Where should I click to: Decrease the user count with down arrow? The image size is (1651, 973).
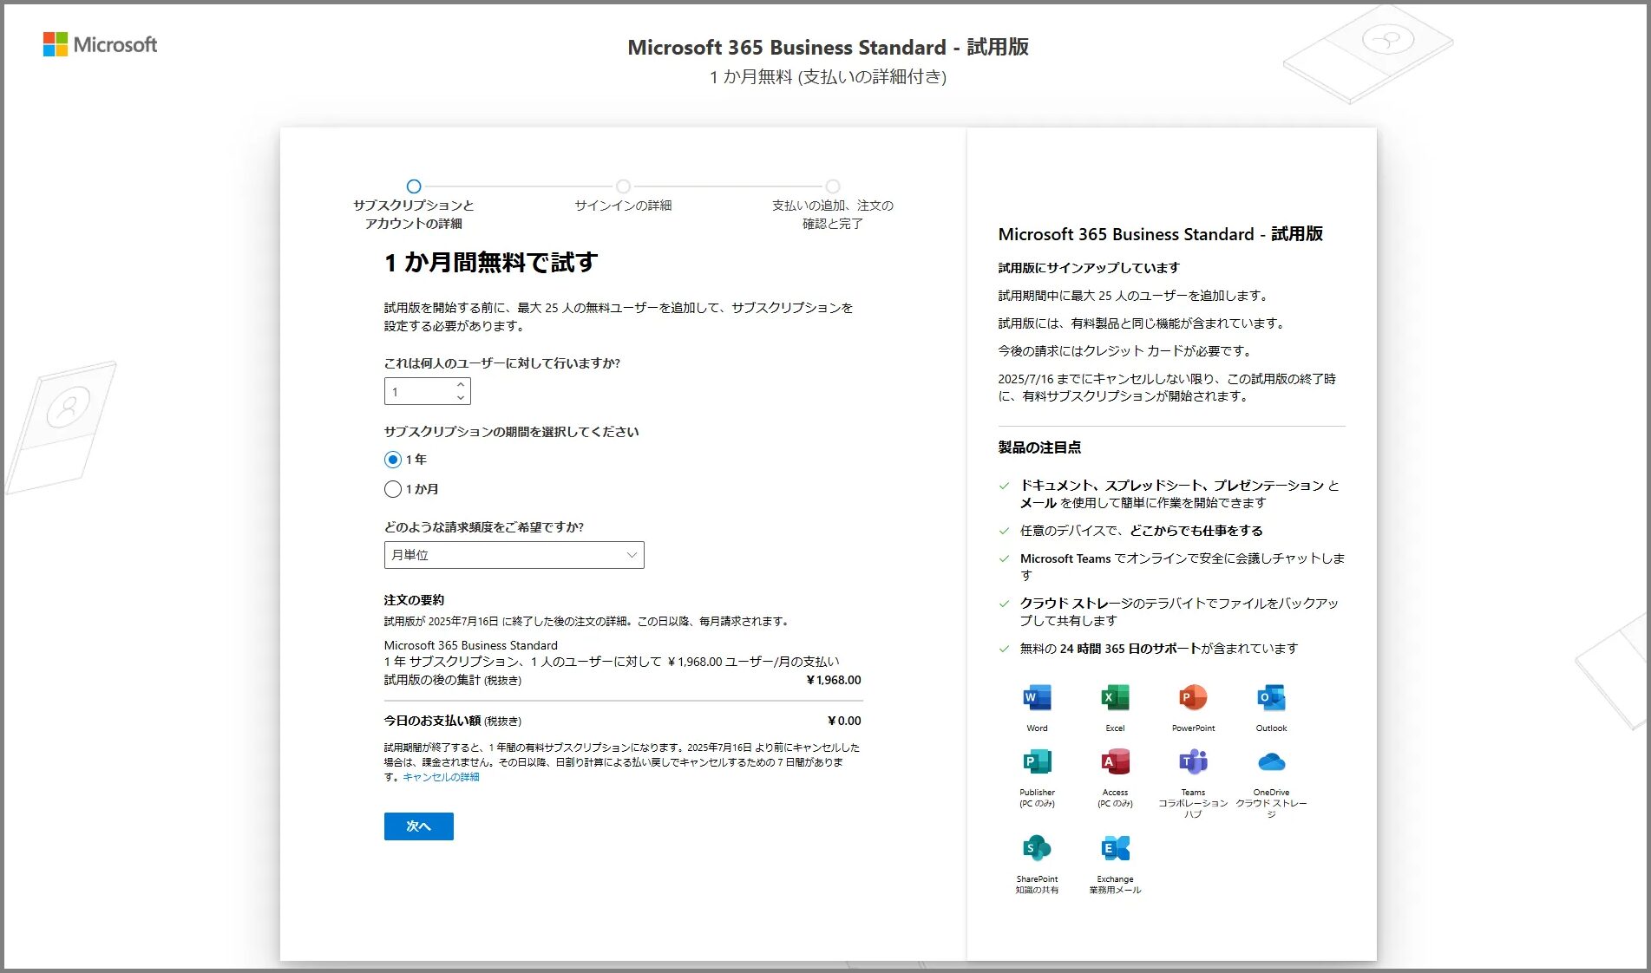pyautogui.click(x=461, y=397)
